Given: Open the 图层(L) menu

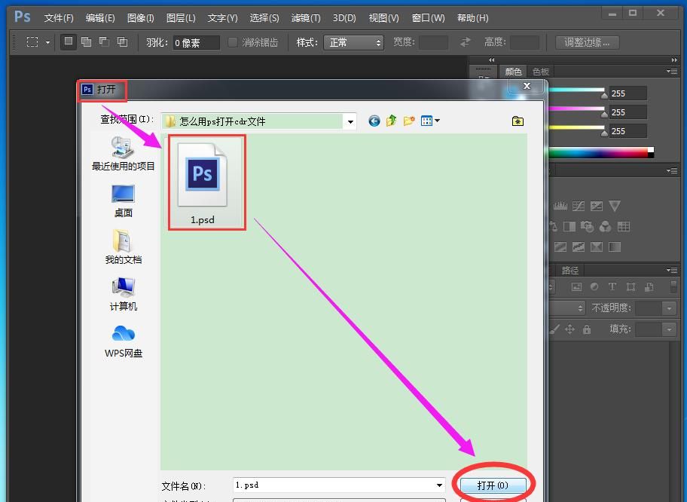Looking at the screenshot, I should pyautogui.click(x=181, y=18).
